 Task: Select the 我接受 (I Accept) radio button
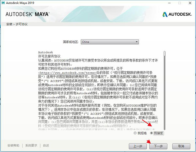click(x=152, y=133)
